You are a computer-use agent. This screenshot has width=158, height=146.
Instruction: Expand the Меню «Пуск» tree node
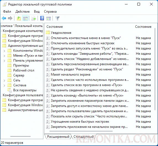[4, 56]
